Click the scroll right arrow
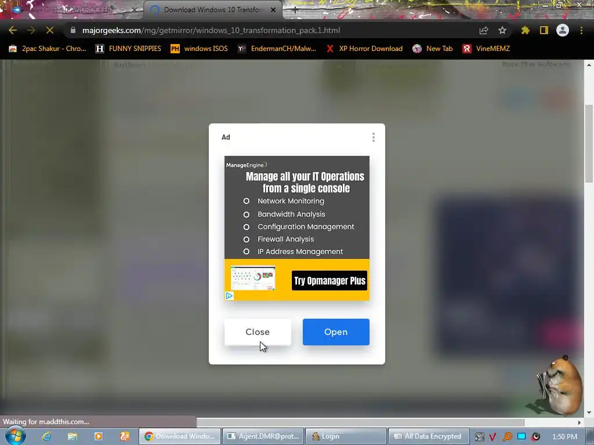The height and width of the screenshot is (445, 594). click(x=579, y=422)
